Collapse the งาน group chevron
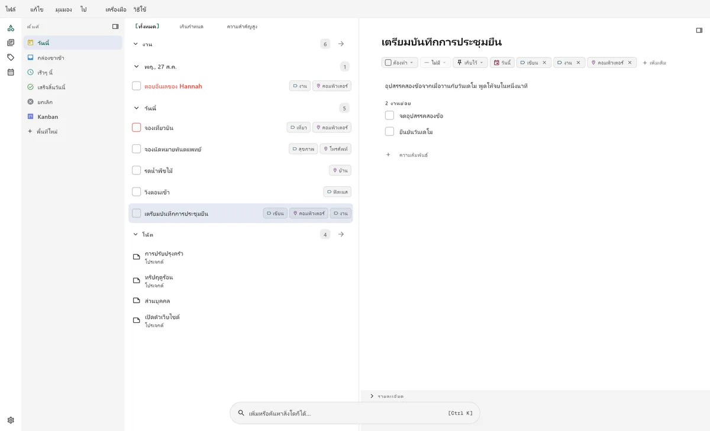The height and width of the screenshot is (431, 710). click(x=135, y=44)
